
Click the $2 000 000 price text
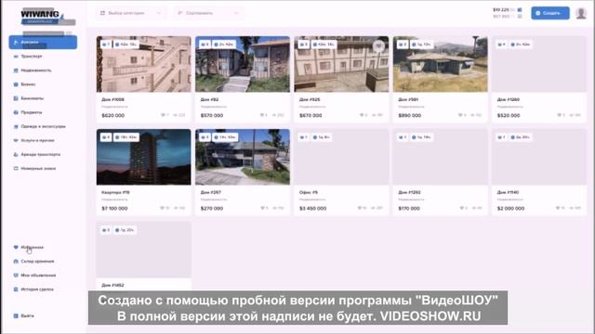pos(510,208)
